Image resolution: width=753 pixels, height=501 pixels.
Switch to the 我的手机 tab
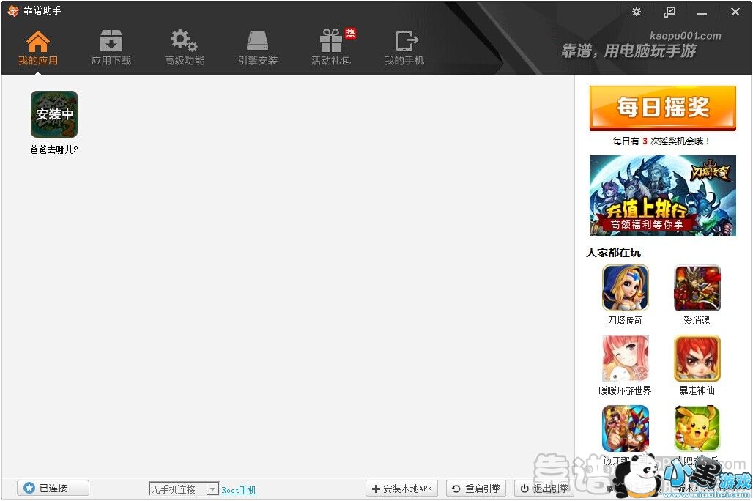pyautogui.click(x=404, y=48)
